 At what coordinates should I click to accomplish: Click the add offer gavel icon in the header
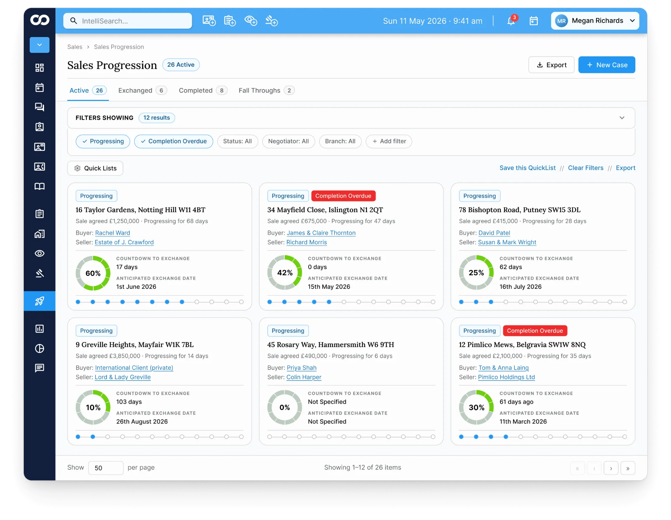pyautogui.click(x=272, y=21)
